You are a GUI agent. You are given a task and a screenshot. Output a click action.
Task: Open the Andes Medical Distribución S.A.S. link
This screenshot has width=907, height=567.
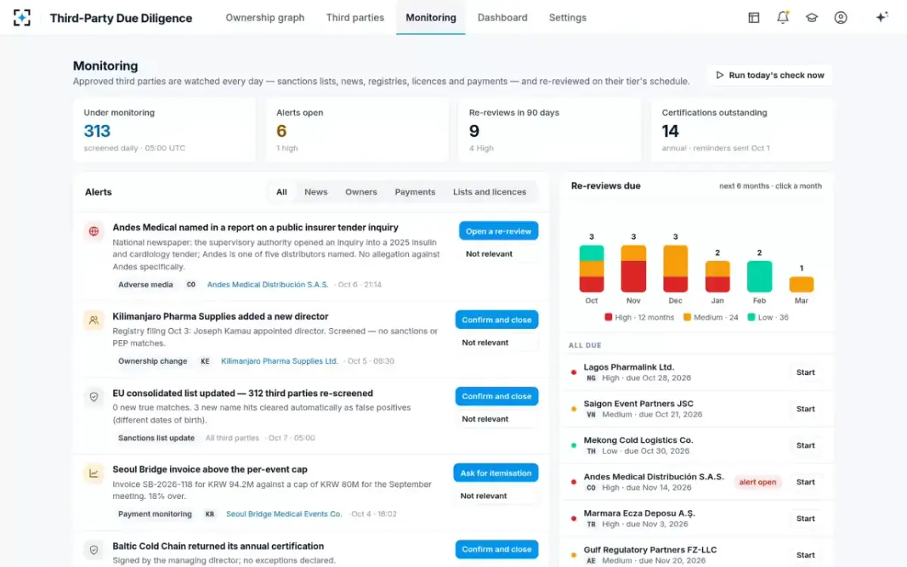pyautogui.click(x=268, y=284)
